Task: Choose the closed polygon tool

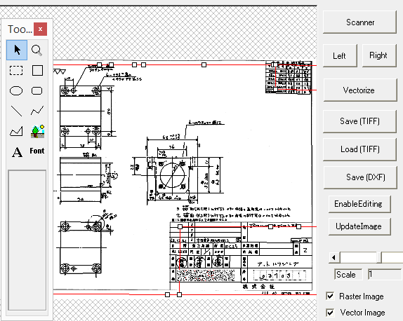Action: pos(16,131)
